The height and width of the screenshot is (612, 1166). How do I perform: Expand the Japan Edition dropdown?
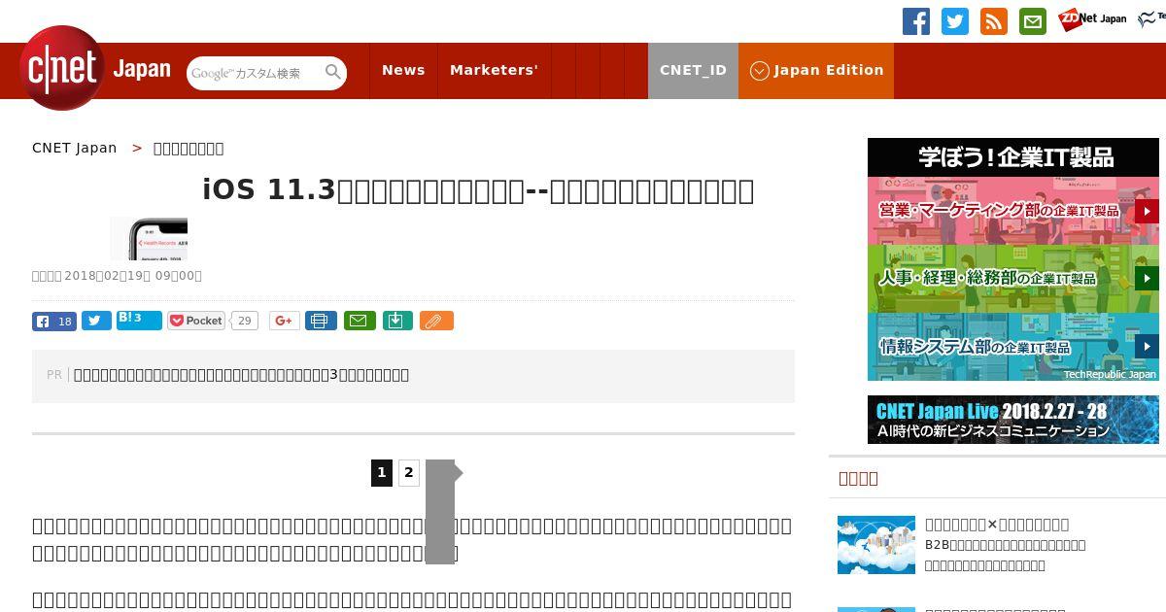pos(816,70)
